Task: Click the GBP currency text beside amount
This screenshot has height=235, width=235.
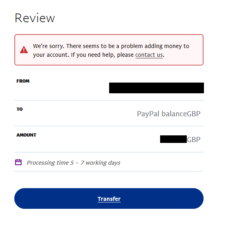Action: tap(194, 140)
